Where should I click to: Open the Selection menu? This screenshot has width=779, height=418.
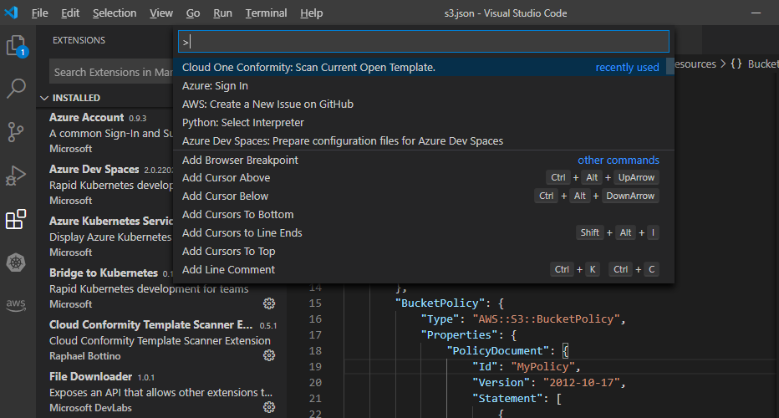click(115, 13)
